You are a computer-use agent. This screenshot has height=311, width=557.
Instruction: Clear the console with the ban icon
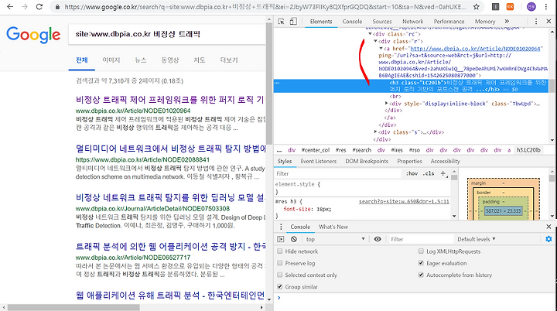(x=294, y=239)
